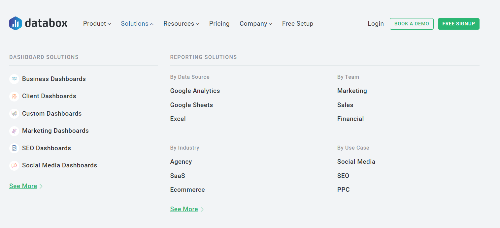Click the Social Media Dashboards icon
The width and height of the screenshot is (500, 228).
point(14,165)
